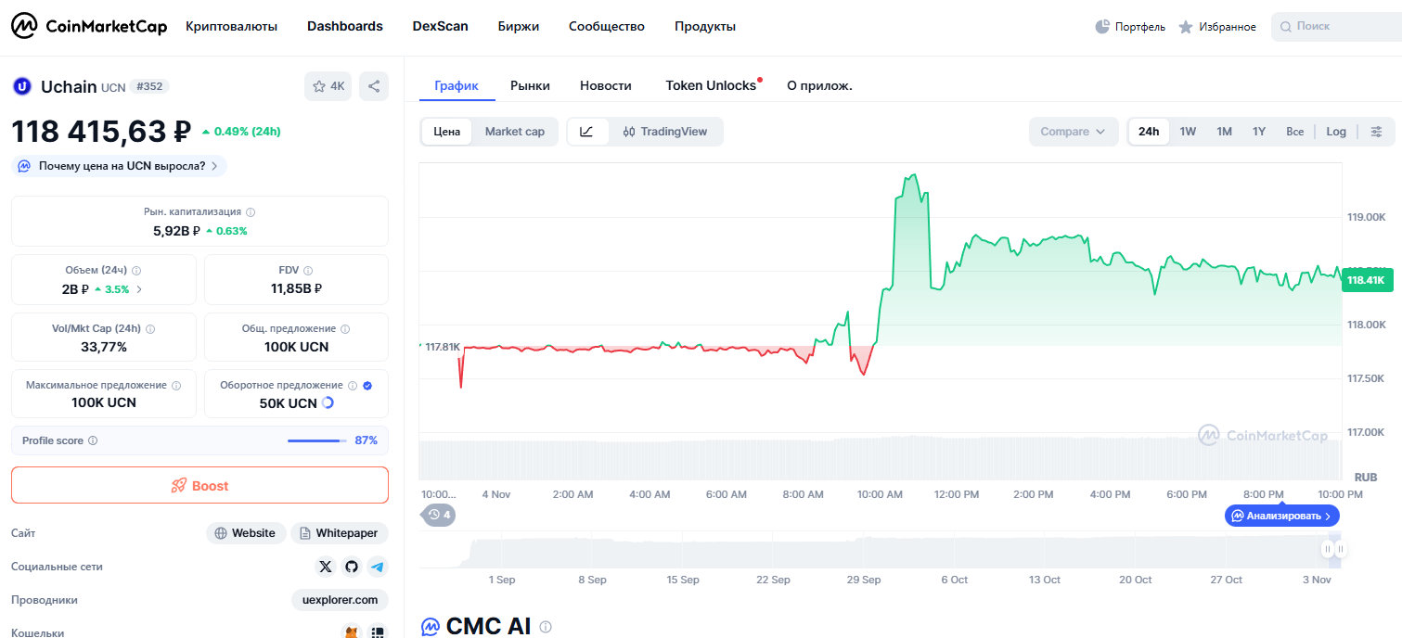Select the Token Unlocks tab
This screenshot has height=638, width=1402.
click(x=711, y=85)
